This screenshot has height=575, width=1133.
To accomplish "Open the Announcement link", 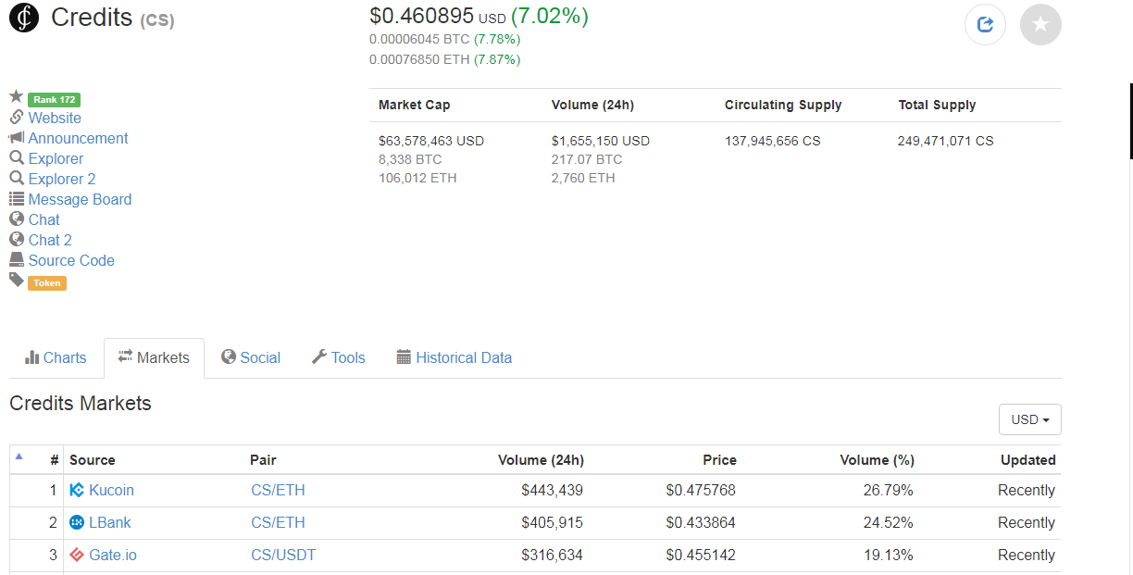I will tap(78, 138).
